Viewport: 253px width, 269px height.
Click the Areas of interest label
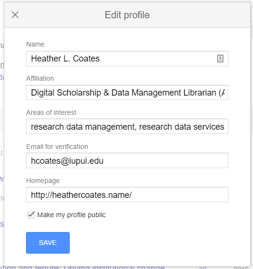[x=51, y=112]
